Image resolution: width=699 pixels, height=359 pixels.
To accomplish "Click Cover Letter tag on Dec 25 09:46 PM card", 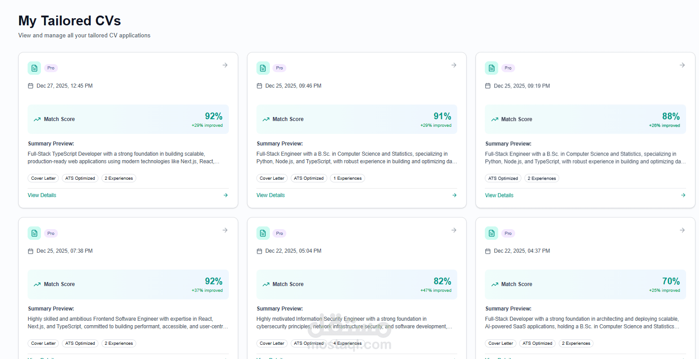I will tap(272, 178).
